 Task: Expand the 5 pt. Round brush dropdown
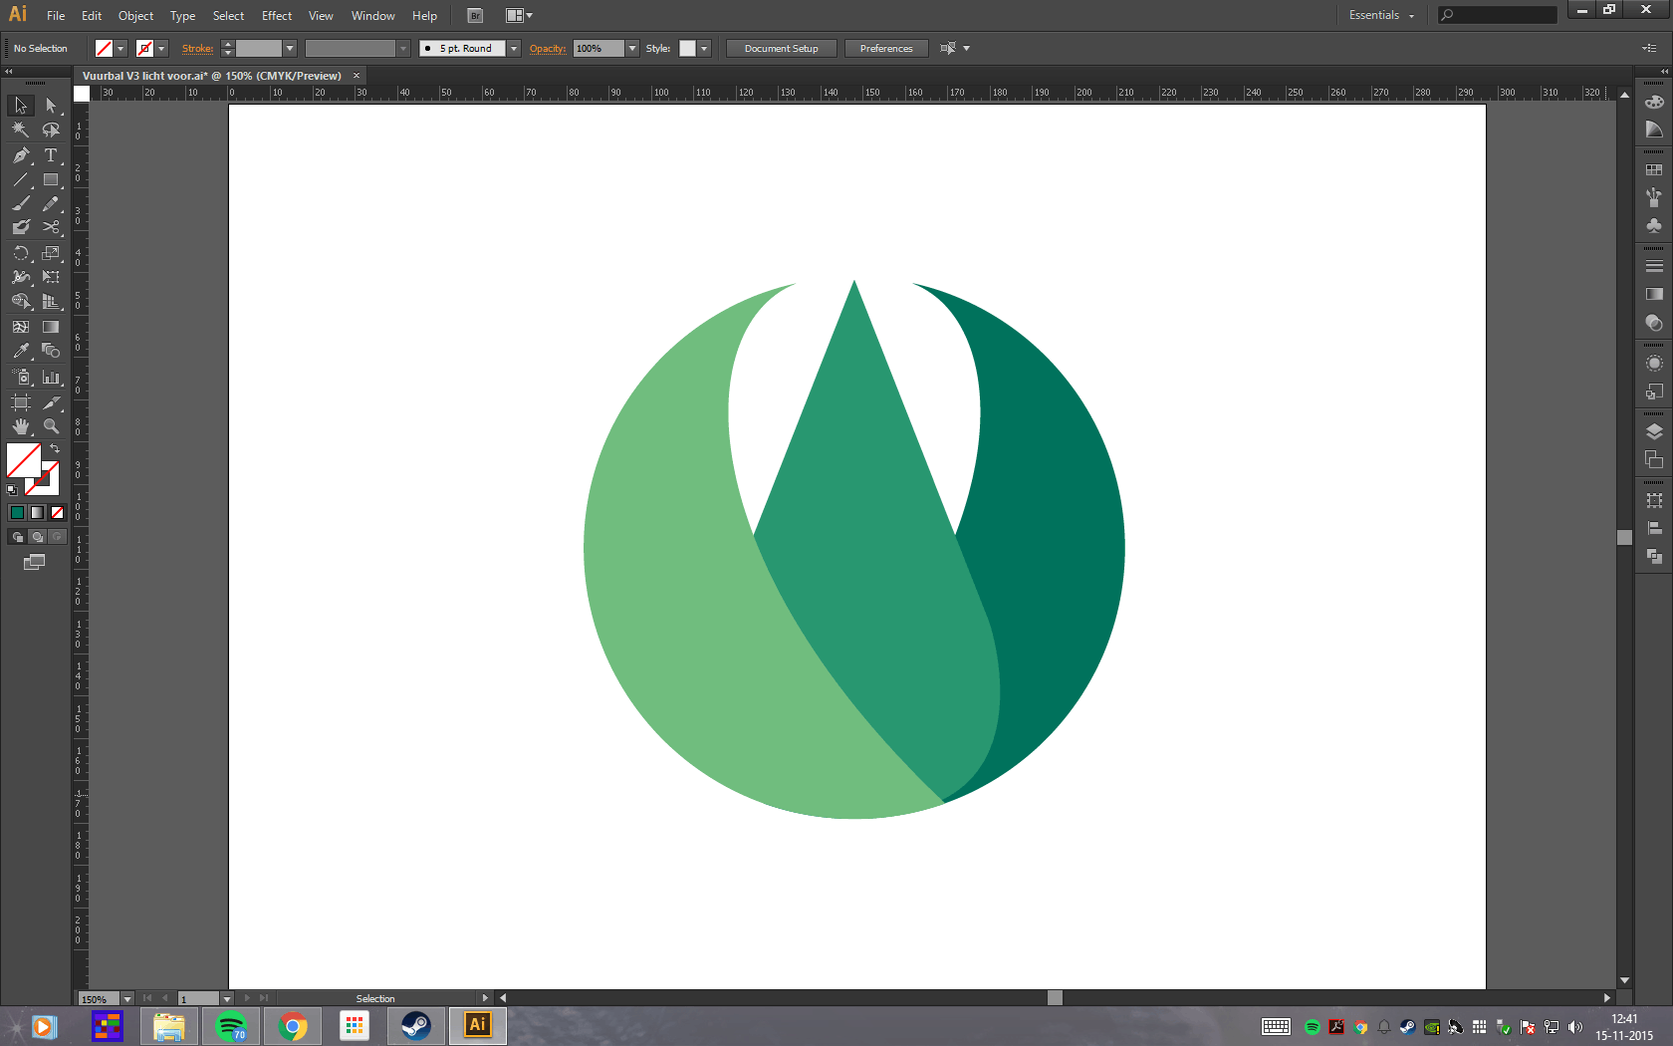pyautogui.click(x=514, y=49)
